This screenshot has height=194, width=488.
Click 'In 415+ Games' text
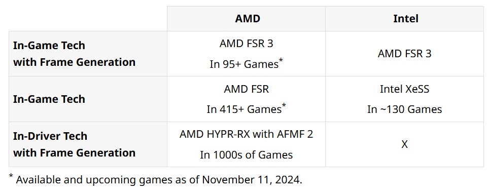[x=244, y=109]
